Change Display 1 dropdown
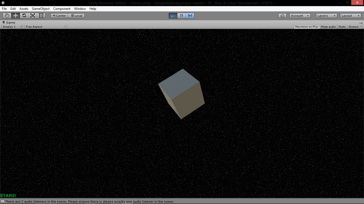 [12, 27]
